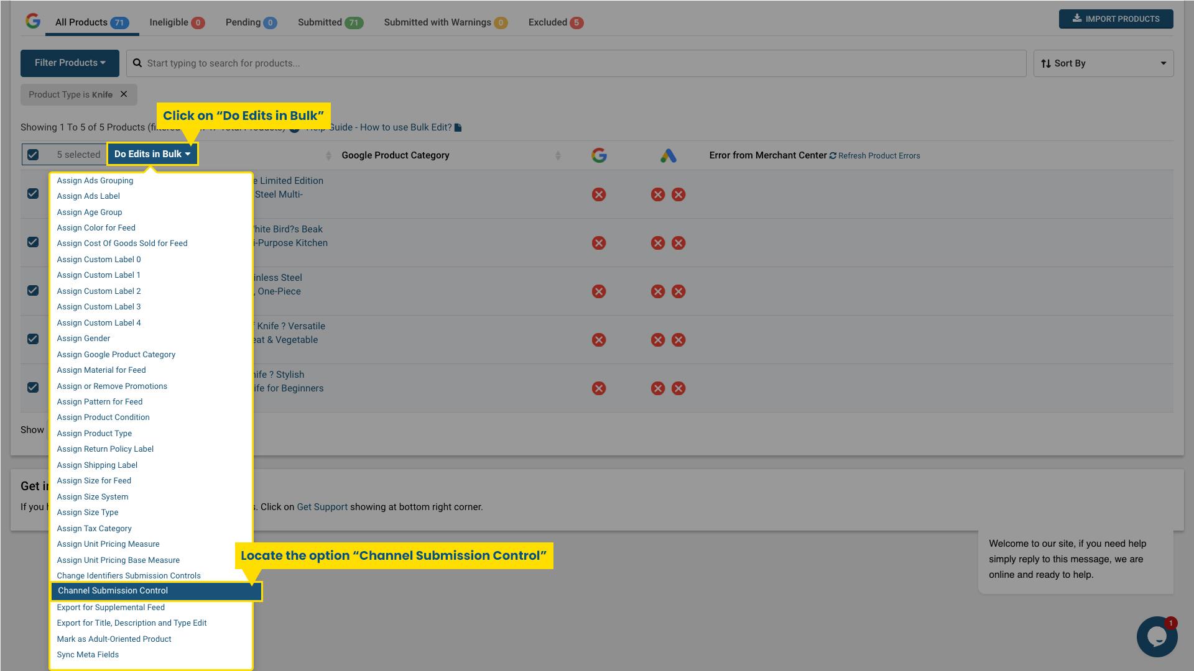
Task: Click the refresh icon next to Refresh Product Errors
Action: tap(833, 155)
